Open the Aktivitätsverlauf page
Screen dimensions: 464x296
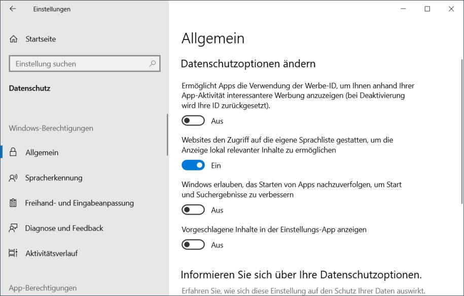pyautogui.click(x=52, y=253)
